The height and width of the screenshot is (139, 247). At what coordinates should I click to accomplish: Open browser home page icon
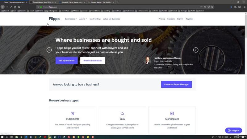tap(19, 7)
